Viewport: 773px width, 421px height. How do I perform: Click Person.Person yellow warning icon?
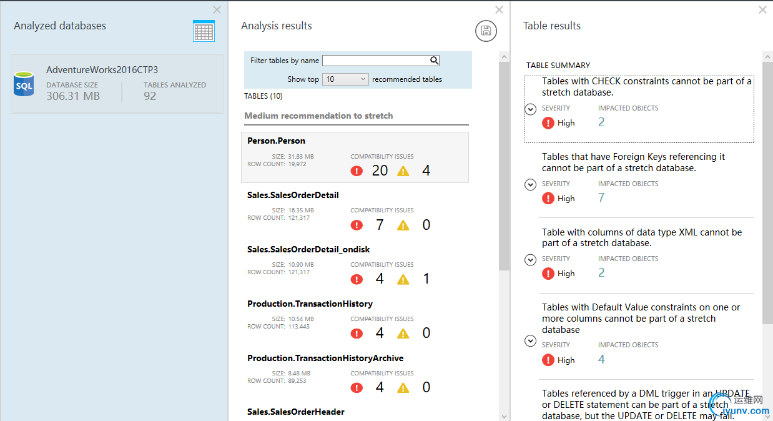(403, 171)
